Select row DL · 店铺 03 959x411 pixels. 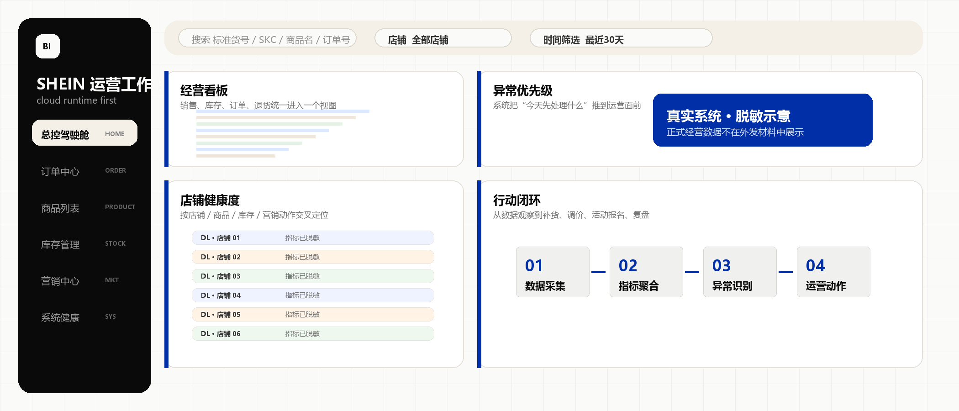[313, 276]
